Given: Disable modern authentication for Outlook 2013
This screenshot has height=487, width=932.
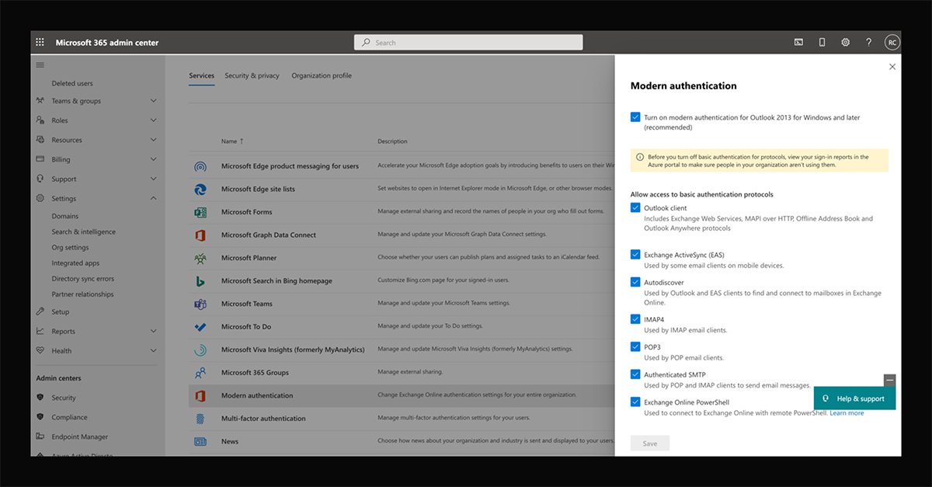Looking at the screenshot, I should tap(635, 115).
